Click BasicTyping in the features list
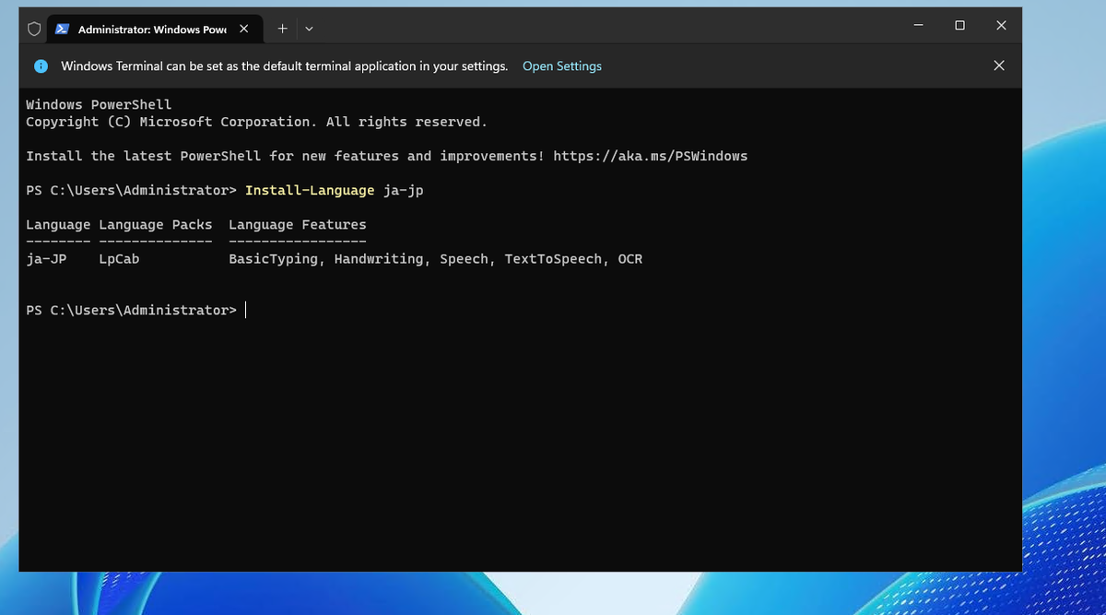This screenshot has width=1106, height=615. 273,259
